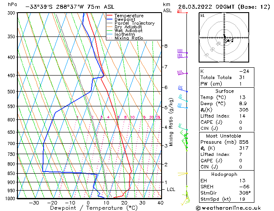Click the 4 km altitude axis label
274x211 pixels.
(x=166, y=127)
